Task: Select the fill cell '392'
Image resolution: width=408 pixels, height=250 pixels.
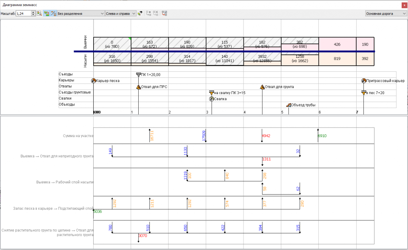Action: [365, 59]
